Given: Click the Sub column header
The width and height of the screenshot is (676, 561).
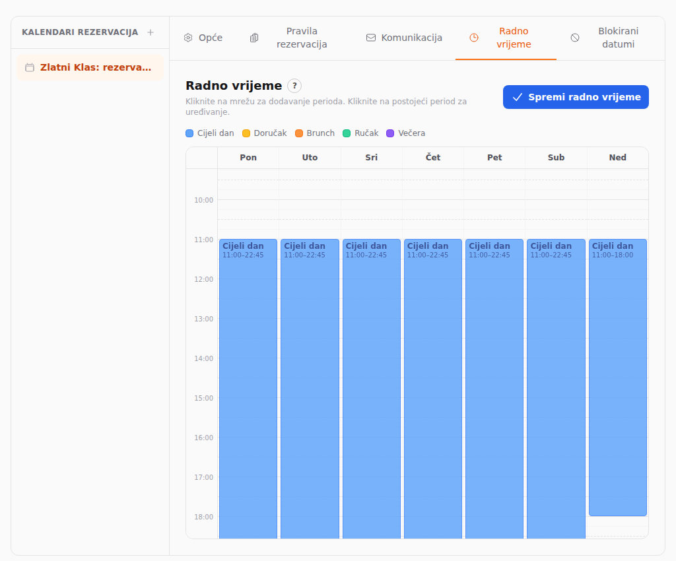Looking at the screenshot, I should (556, 158).
